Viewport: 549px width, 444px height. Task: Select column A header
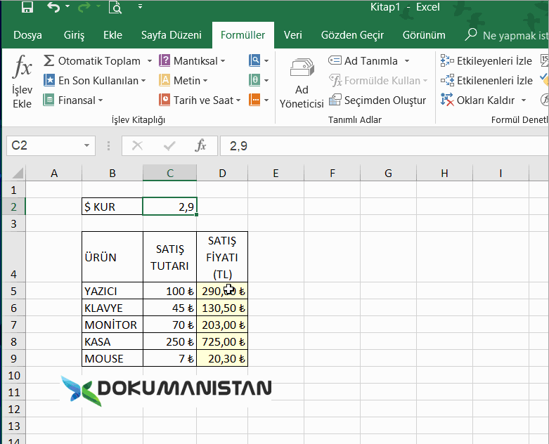54,174
